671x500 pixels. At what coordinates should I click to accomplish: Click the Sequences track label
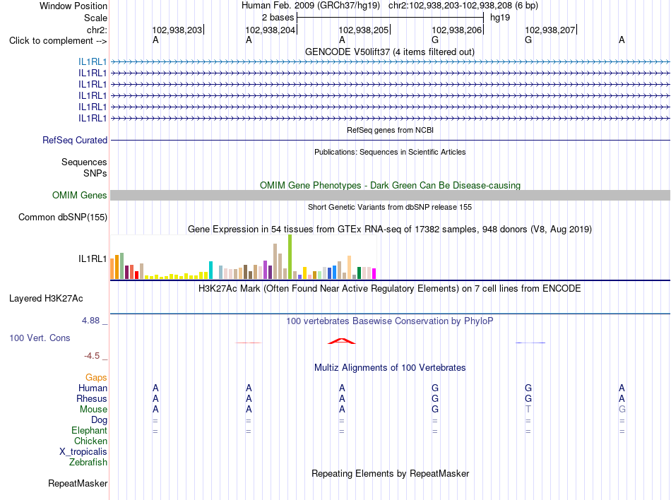[x=84, y=162]
